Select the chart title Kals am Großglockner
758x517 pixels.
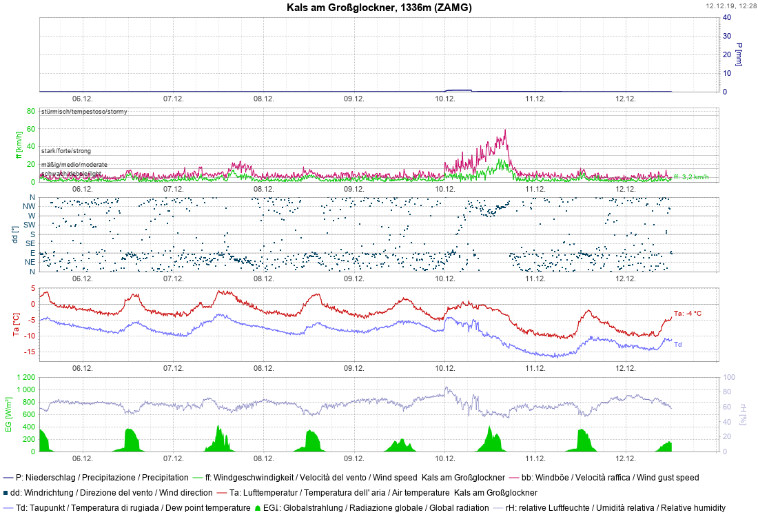click(380, 7)
